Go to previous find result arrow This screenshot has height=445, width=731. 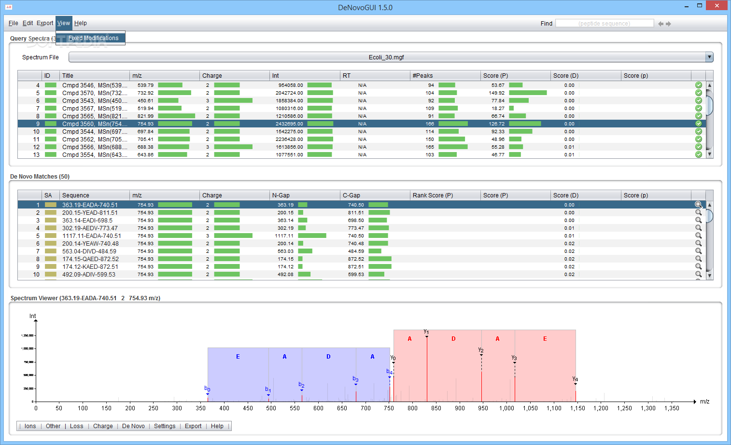[661, 24]
